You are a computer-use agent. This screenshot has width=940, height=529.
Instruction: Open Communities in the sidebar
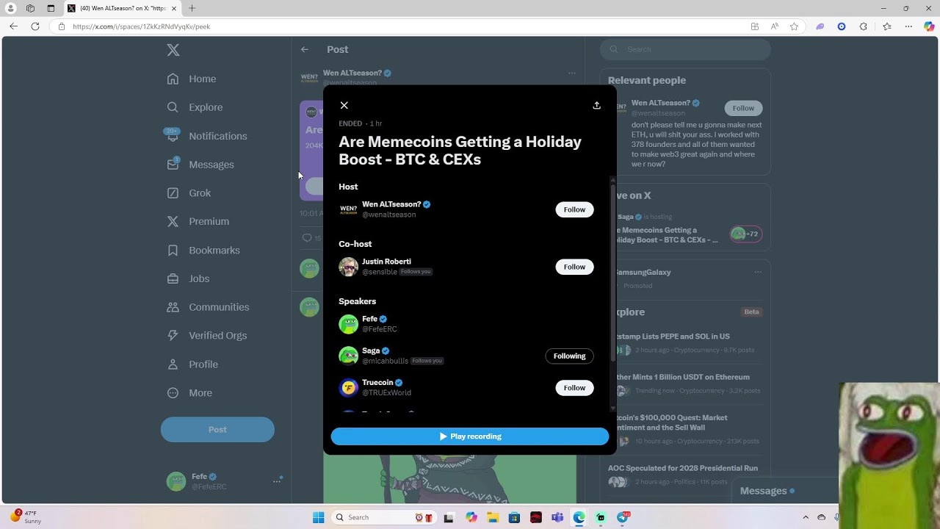[208, 307]
